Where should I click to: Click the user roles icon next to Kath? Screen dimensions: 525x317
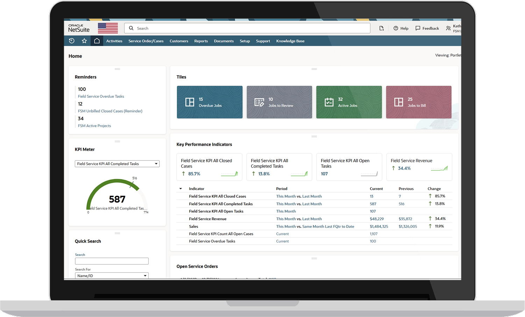[449, 27]
